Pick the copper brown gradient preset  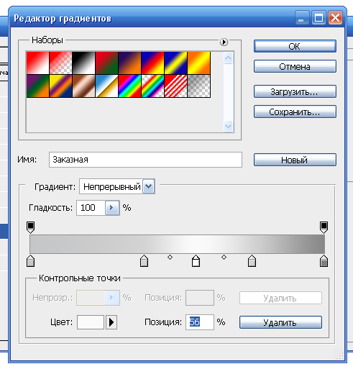[83, 86]
